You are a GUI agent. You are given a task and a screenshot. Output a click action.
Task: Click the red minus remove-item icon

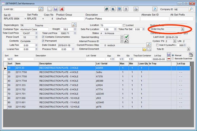click(x=169, y=59)
